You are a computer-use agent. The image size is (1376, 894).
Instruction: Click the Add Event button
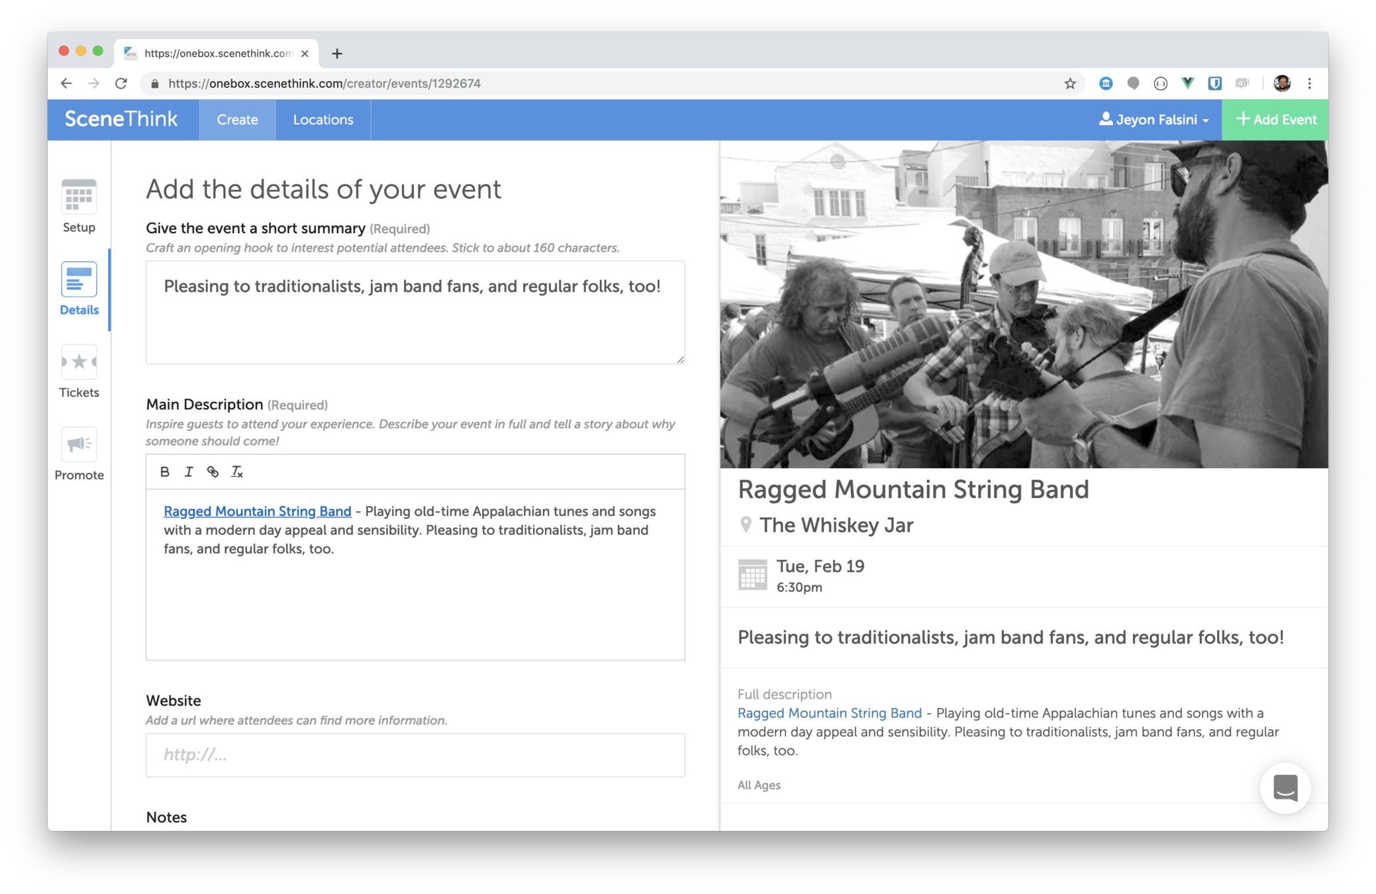pyautogui.click(x=1275, y=120)
